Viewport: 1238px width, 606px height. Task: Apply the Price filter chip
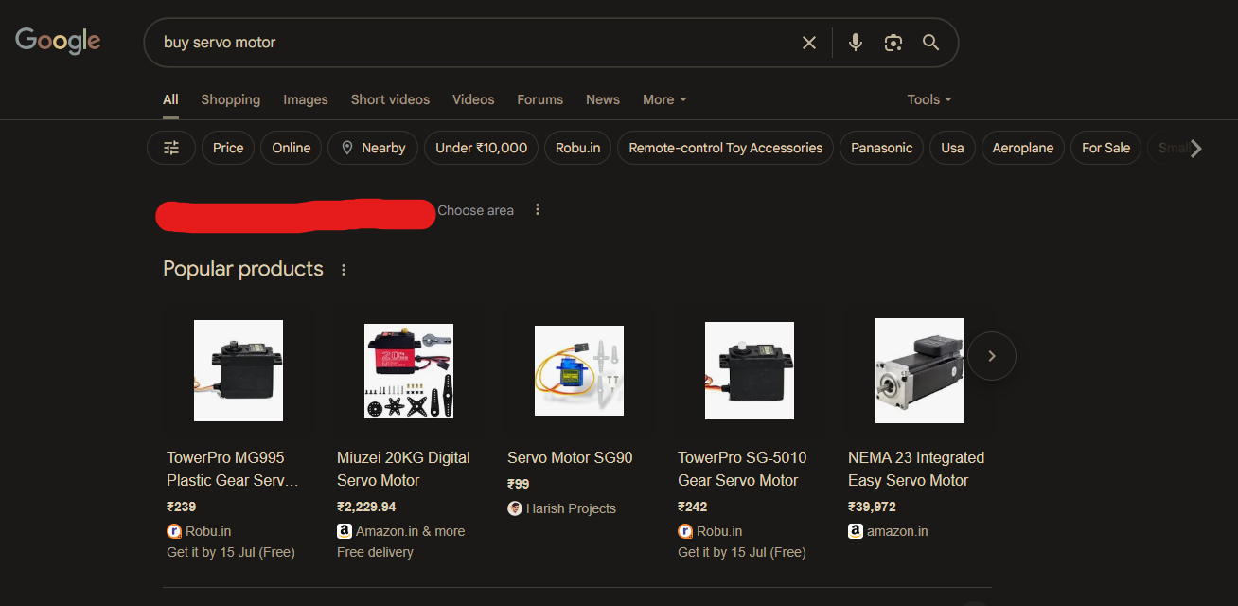pyautogui.click(x=228, y=148)
